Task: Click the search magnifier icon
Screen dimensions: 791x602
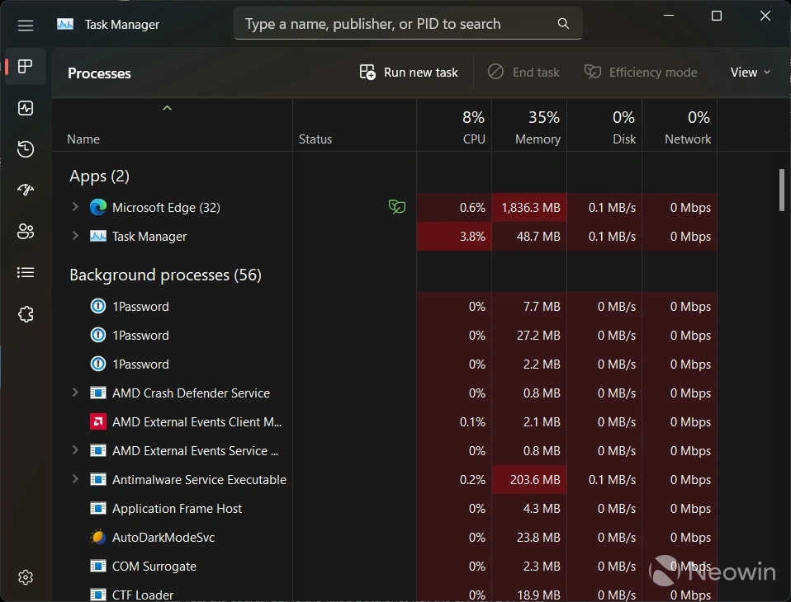Action: (x=563, y=23)
